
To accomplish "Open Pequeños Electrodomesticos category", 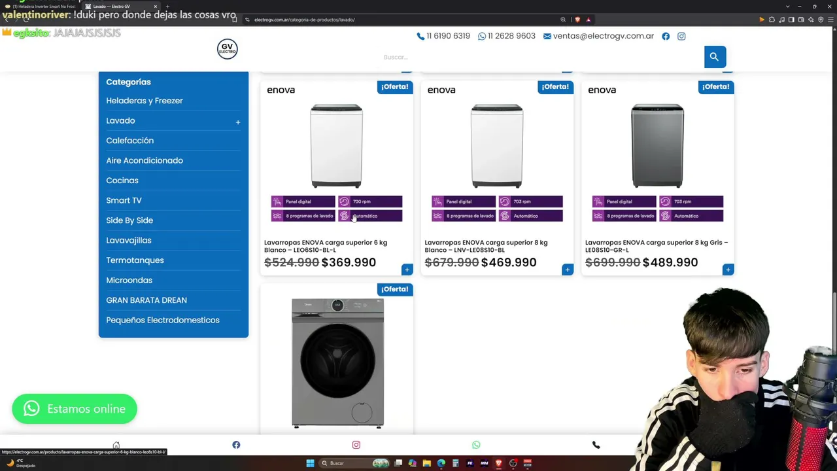I will [x=163, y=320].
